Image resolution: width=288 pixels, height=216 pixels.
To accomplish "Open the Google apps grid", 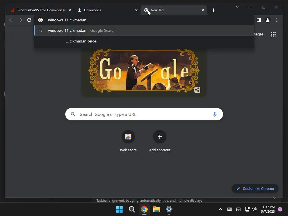I will coord(273,34).
